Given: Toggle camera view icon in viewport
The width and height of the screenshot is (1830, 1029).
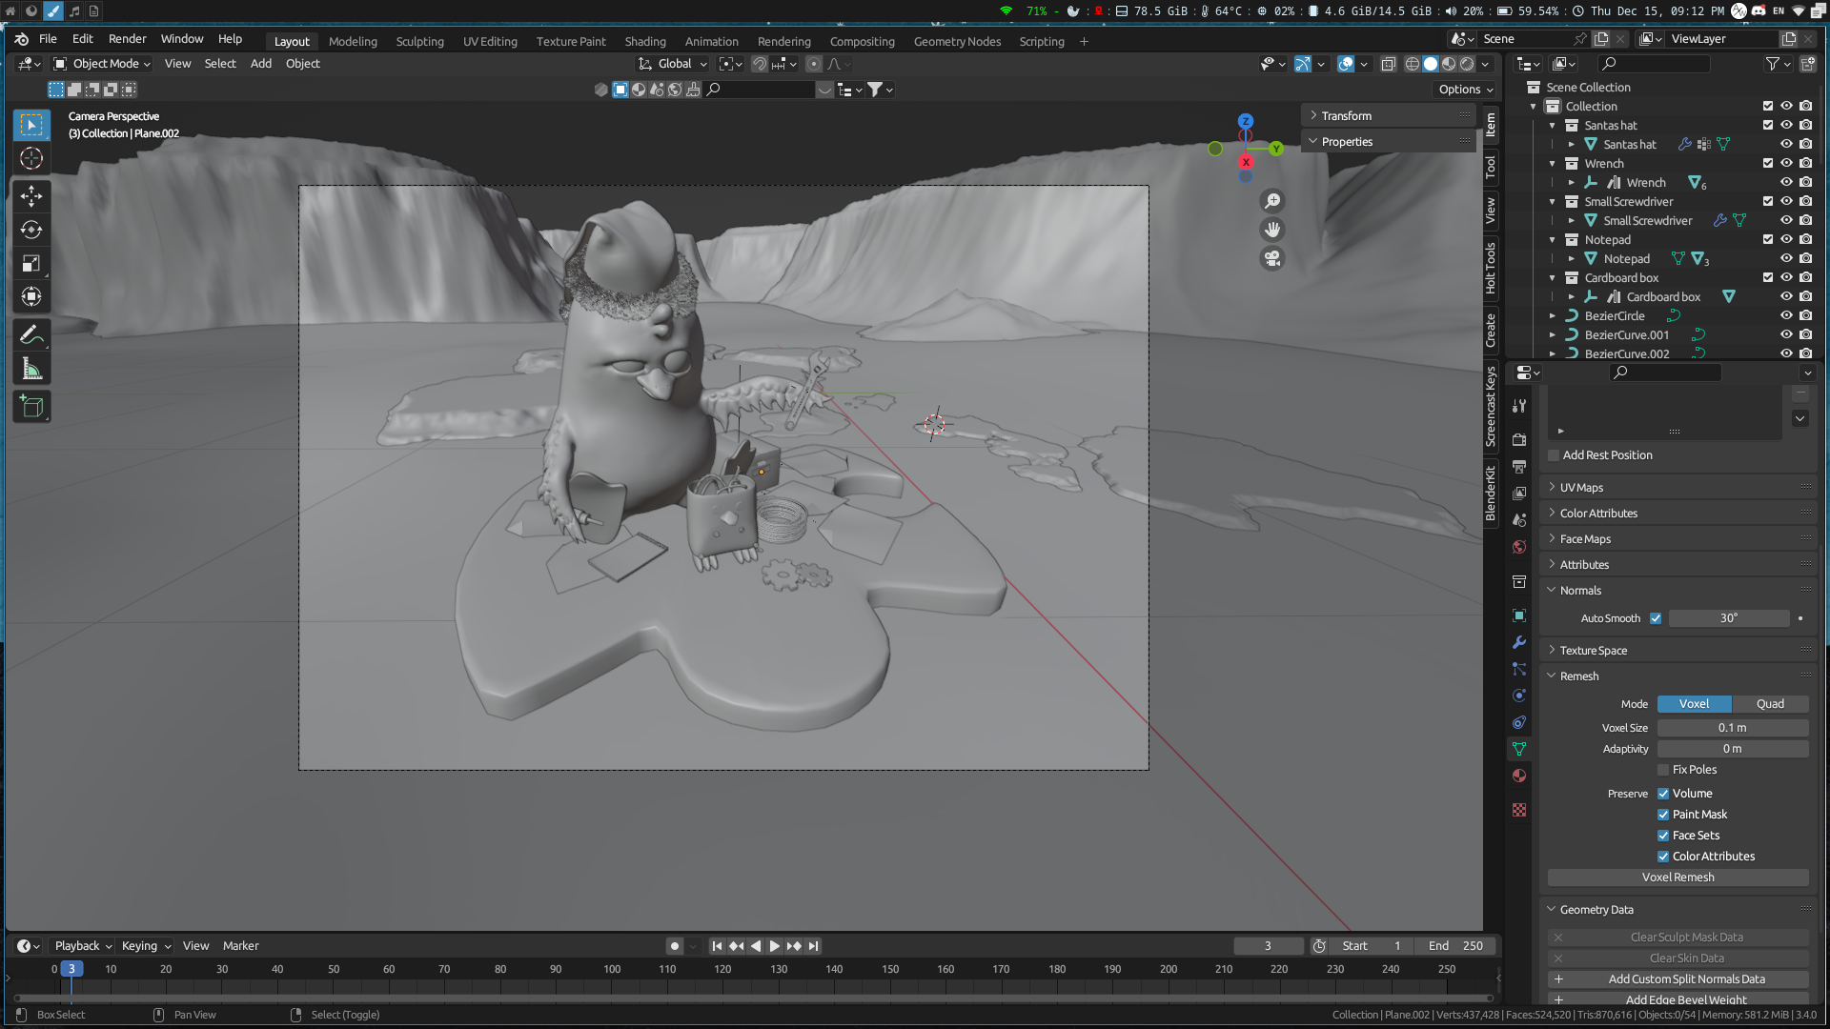Looking at the screenshot, I should [1272, 259].
